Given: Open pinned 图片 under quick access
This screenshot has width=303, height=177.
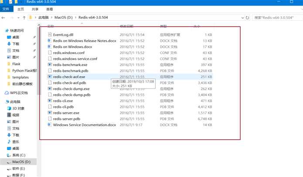Looking at the screenshot, I should click(x=16, y=57).
